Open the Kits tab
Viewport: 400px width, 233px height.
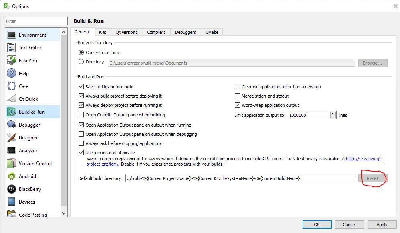pos(103,32)
